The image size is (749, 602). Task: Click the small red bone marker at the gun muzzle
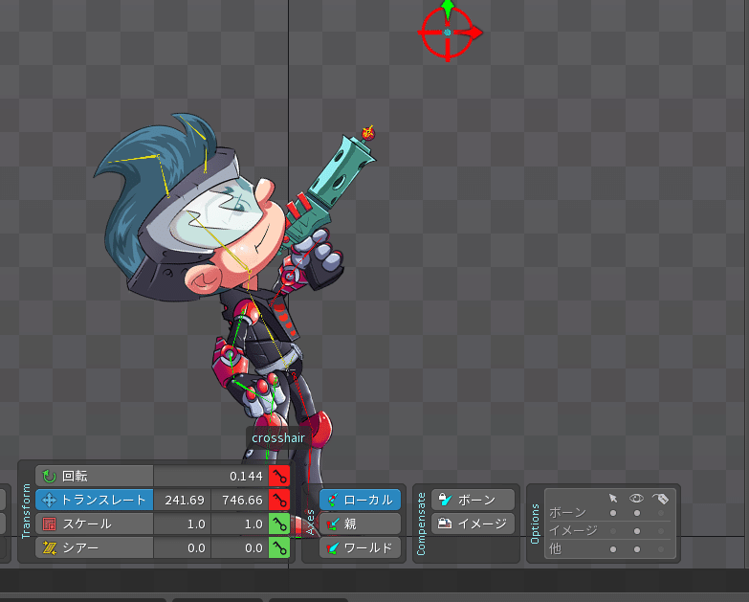pyautogui.click(x=368, y=132)
